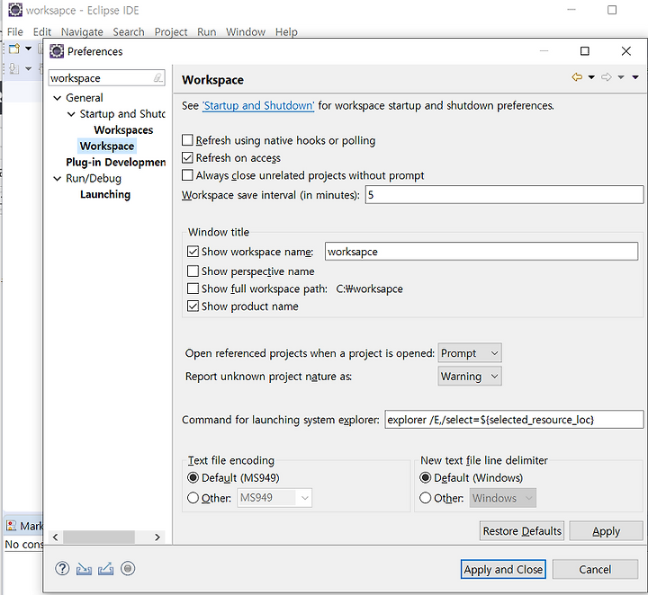This screenshot has height=595, width=648.
Task: Check Always close unrelated projects without prompt
Action: click(x=187, y=175)
